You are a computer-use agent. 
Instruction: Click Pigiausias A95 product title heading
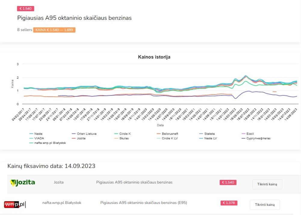tap(74, 18)
